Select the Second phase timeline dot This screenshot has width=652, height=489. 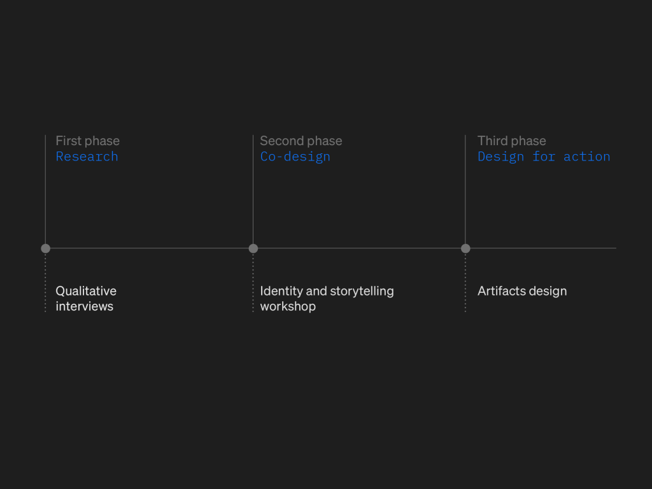point(253,248)
